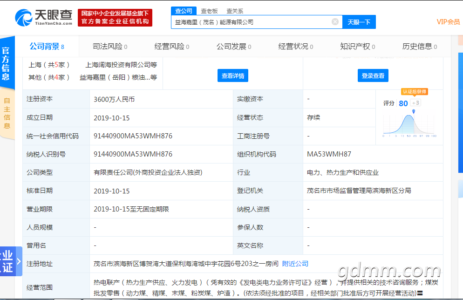Click the registered address text
Image resolution: width=463 pixels, height=300 pixels.
click(x=186, y=264)
